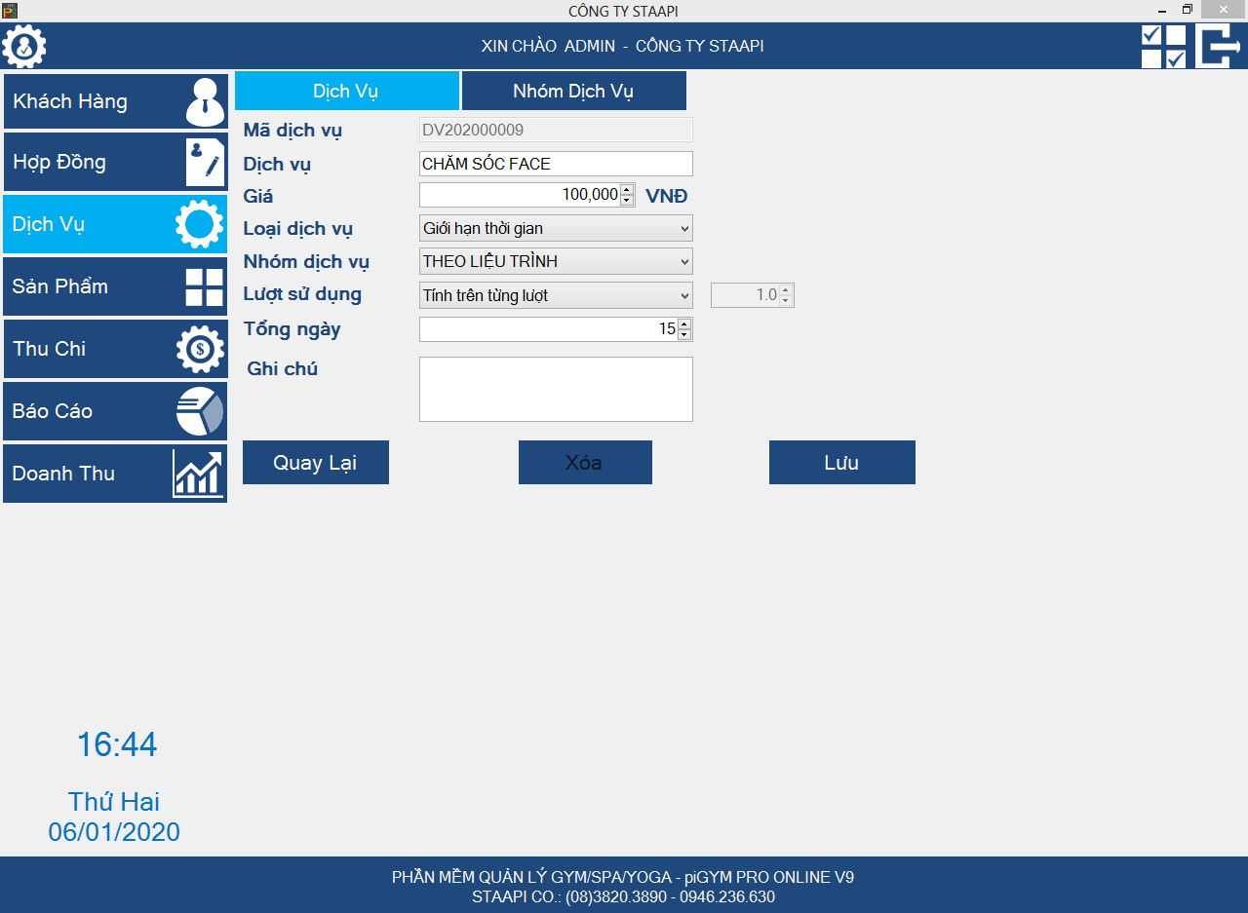Open Thu Chi money gear icon

(200, 349)
